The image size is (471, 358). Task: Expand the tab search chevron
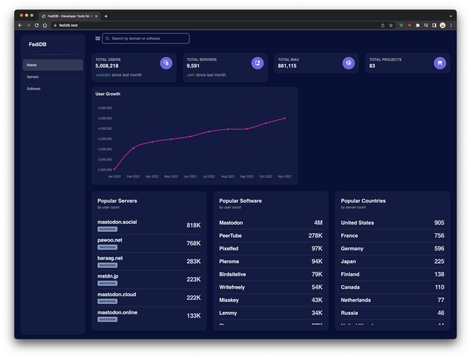coord(451,16)
